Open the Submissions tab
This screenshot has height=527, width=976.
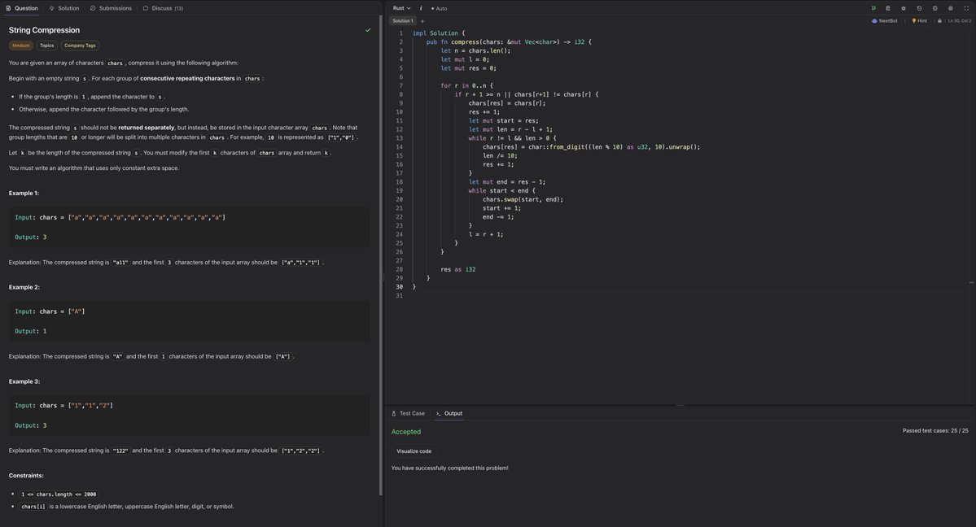[x=111, y=8]
